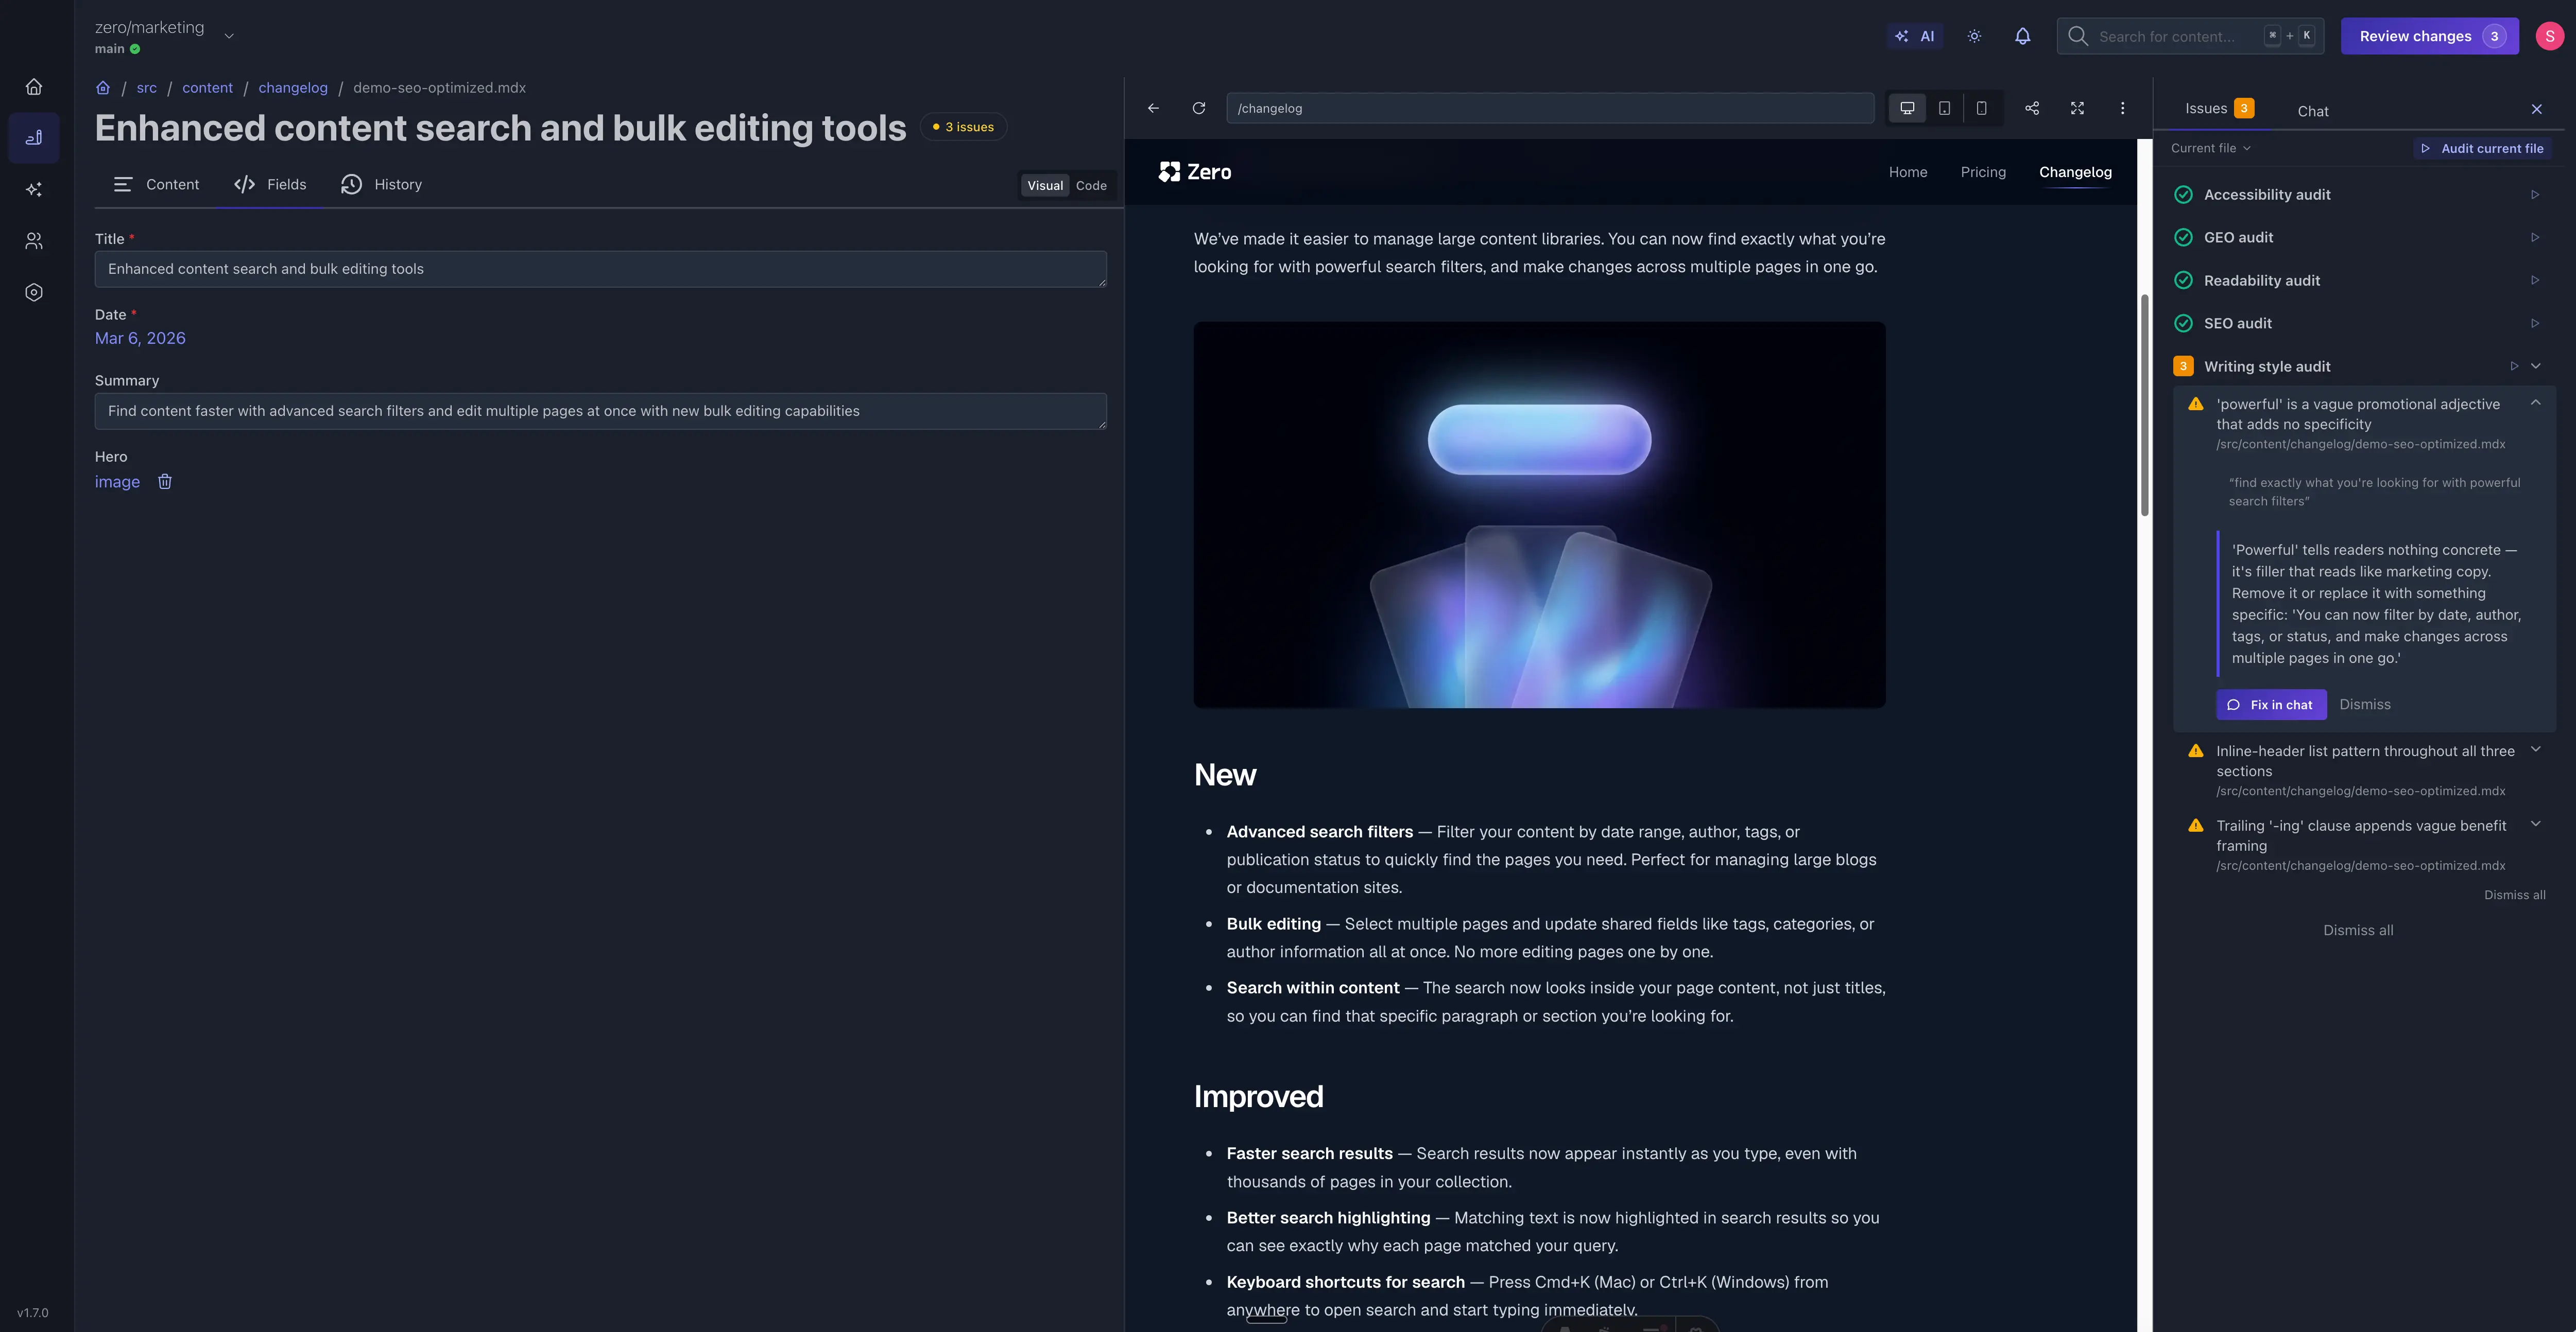Toggle light/dark theme
This screenshot has height=1332, width=2576.
click(1974, 36)
